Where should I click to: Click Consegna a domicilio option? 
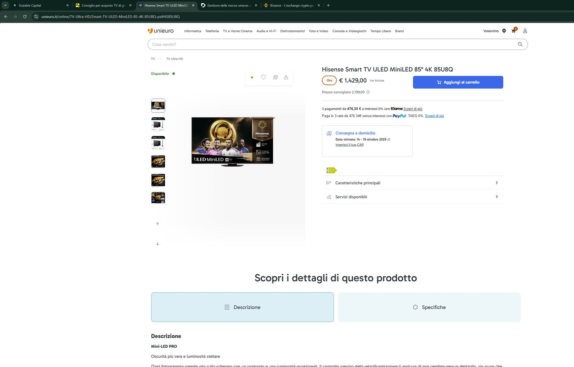click(355, 133)
